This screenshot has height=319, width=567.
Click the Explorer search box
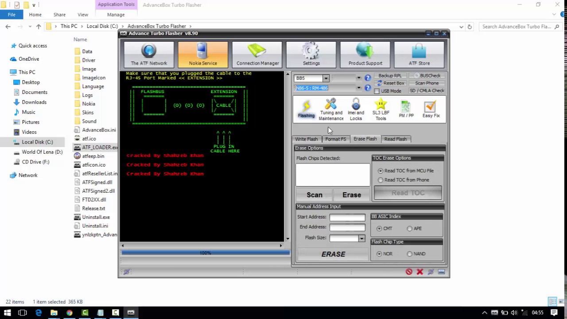(520, 27)
